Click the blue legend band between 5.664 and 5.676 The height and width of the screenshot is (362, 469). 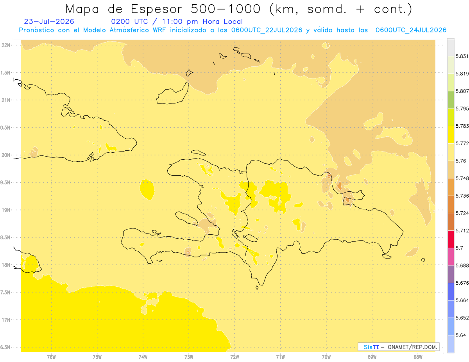click(x=451, y=291)
